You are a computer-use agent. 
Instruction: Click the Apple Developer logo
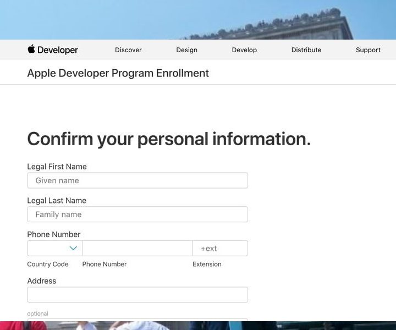(x=53, y=50)
